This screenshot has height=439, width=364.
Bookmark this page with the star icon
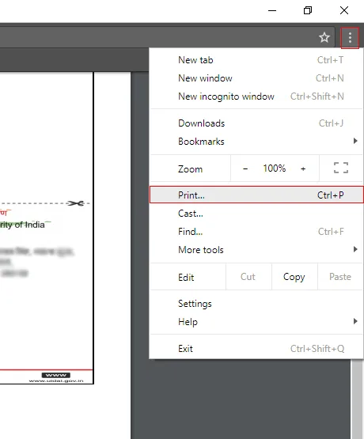pyautogui.click(x=324, y=37)
